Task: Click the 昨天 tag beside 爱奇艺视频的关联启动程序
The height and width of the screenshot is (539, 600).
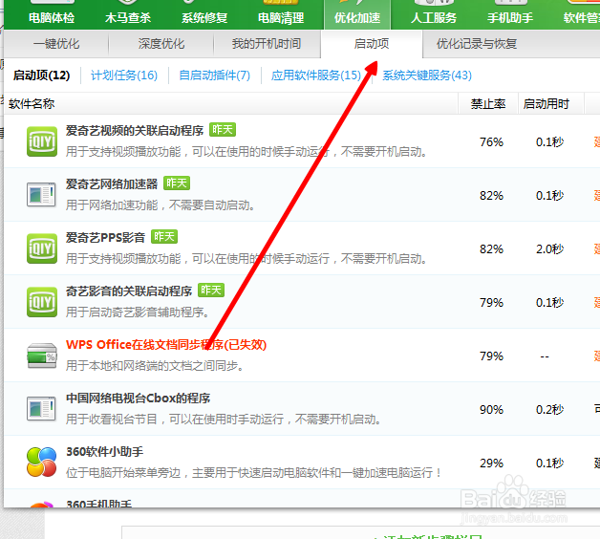Action: tap(223, 130)
